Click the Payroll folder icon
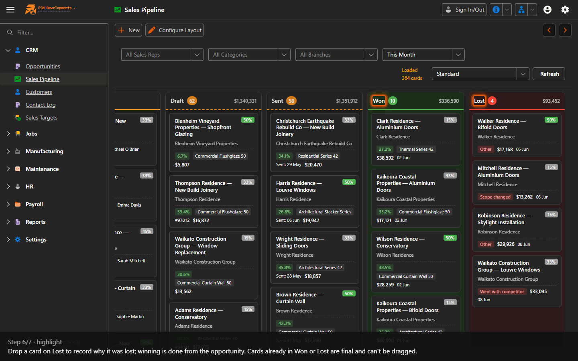This screenshot has height=361, width=578. click(18, 204)
